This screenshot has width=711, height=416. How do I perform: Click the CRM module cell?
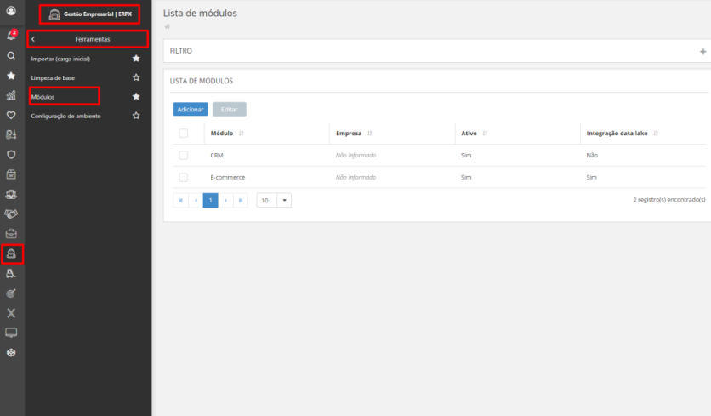tap(217, 155)
